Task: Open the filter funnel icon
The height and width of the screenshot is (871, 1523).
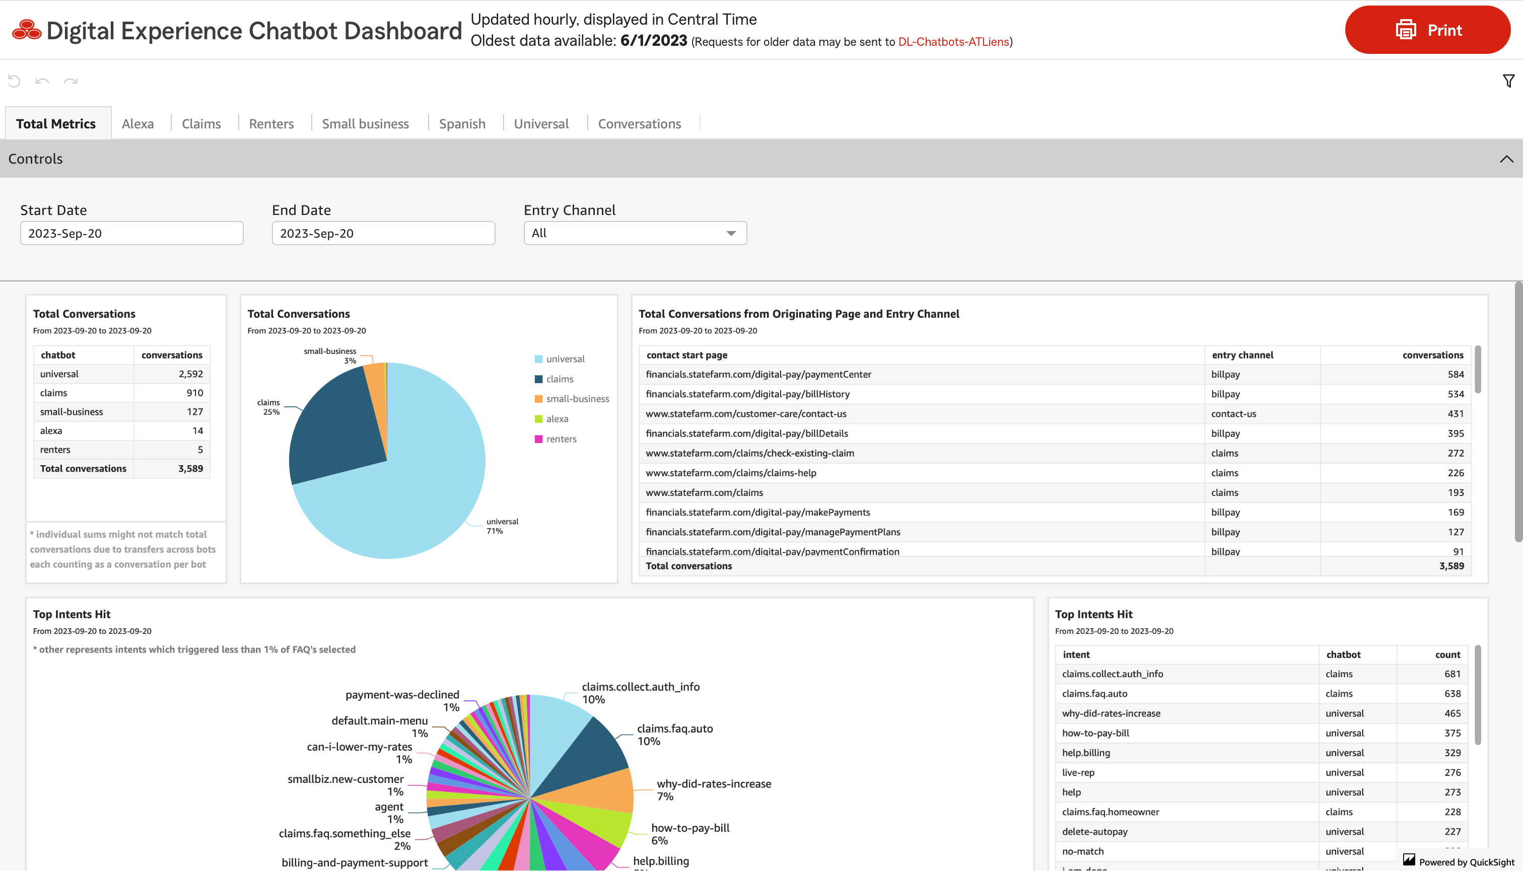Action: (x=1508, y=81)
